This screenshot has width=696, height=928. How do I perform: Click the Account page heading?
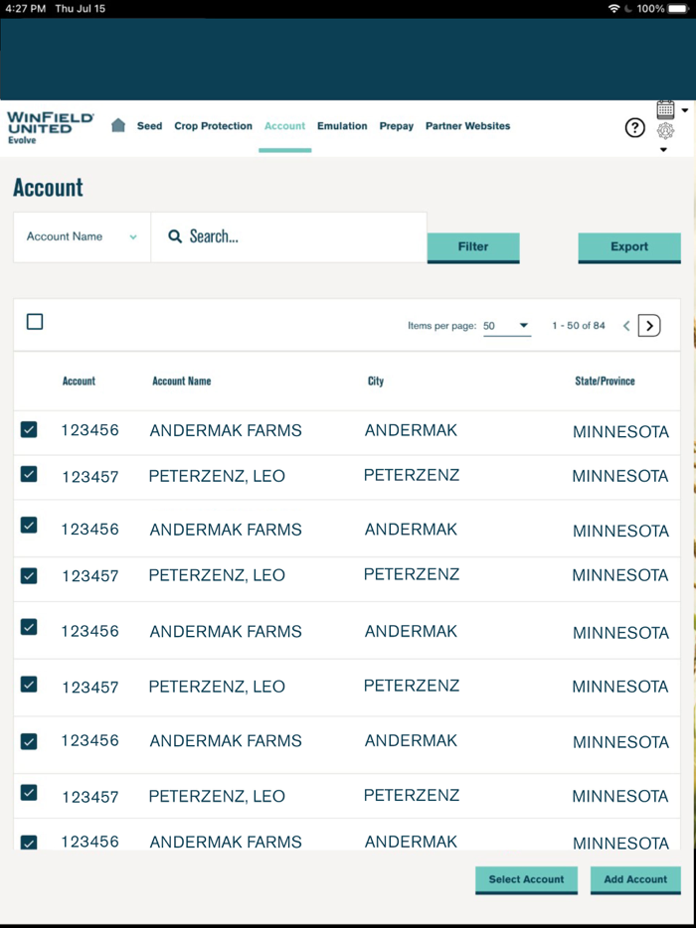coord(48,188)
